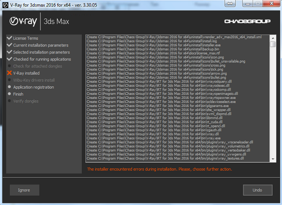The height and width of the screenshot is (205, 282).
Task: Click log line ending vray_volumetrics.dll
Action: [168, 146]
